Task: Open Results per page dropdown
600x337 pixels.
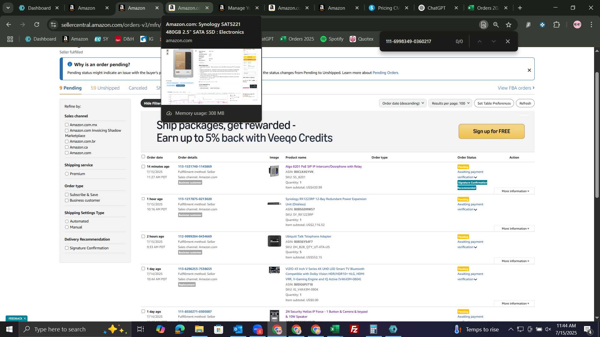Action: click(x=451, y=103)
